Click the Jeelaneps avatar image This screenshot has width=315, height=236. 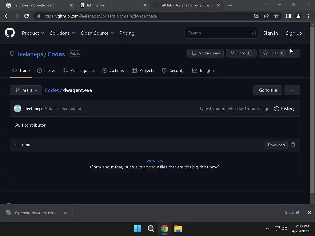click(x=18, y=108)
